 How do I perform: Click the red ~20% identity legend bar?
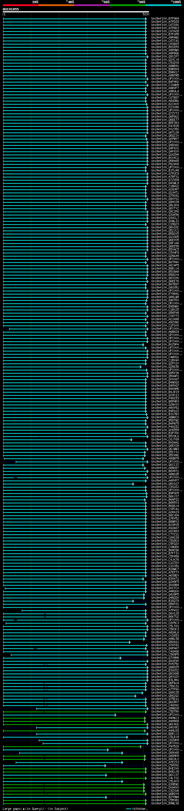[x=20, y=5]
